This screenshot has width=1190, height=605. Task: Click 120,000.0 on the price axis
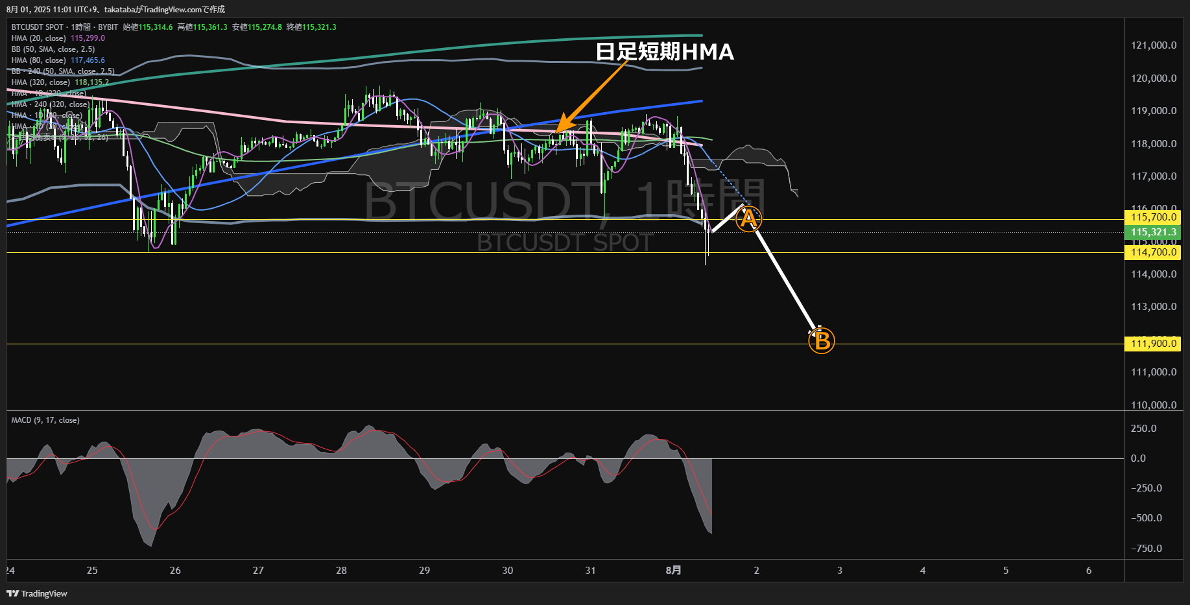tap(1154, 78)
